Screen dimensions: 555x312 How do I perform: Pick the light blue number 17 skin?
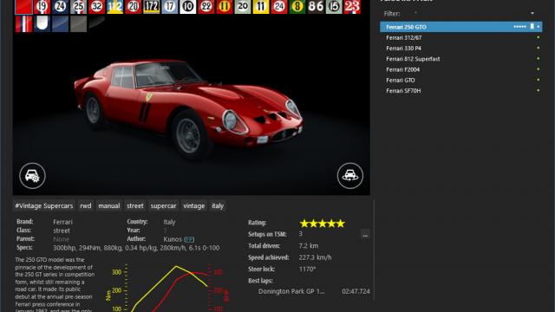170,7
